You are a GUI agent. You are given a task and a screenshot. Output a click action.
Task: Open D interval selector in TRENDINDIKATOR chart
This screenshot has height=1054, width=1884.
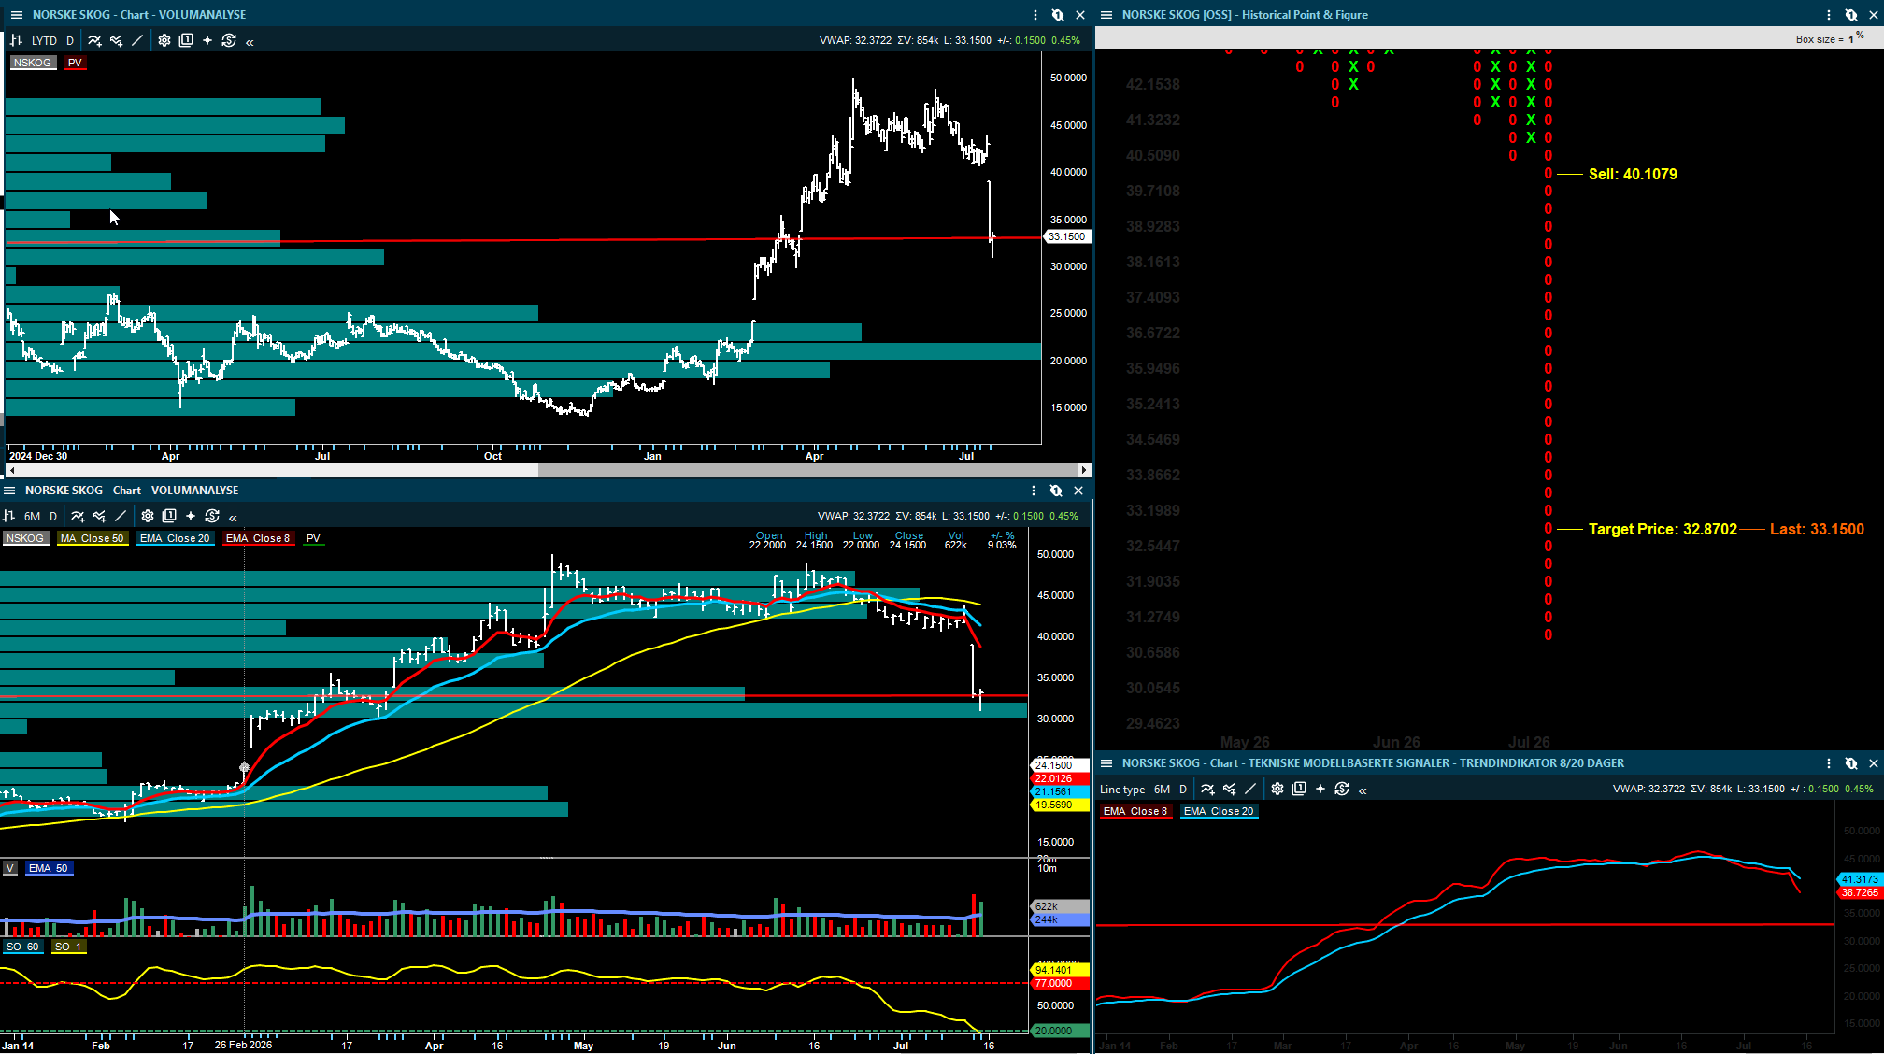(x=1183, y=790)
